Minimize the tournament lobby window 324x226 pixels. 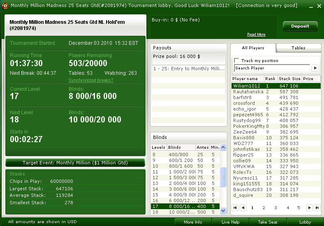tap(311, 6)
